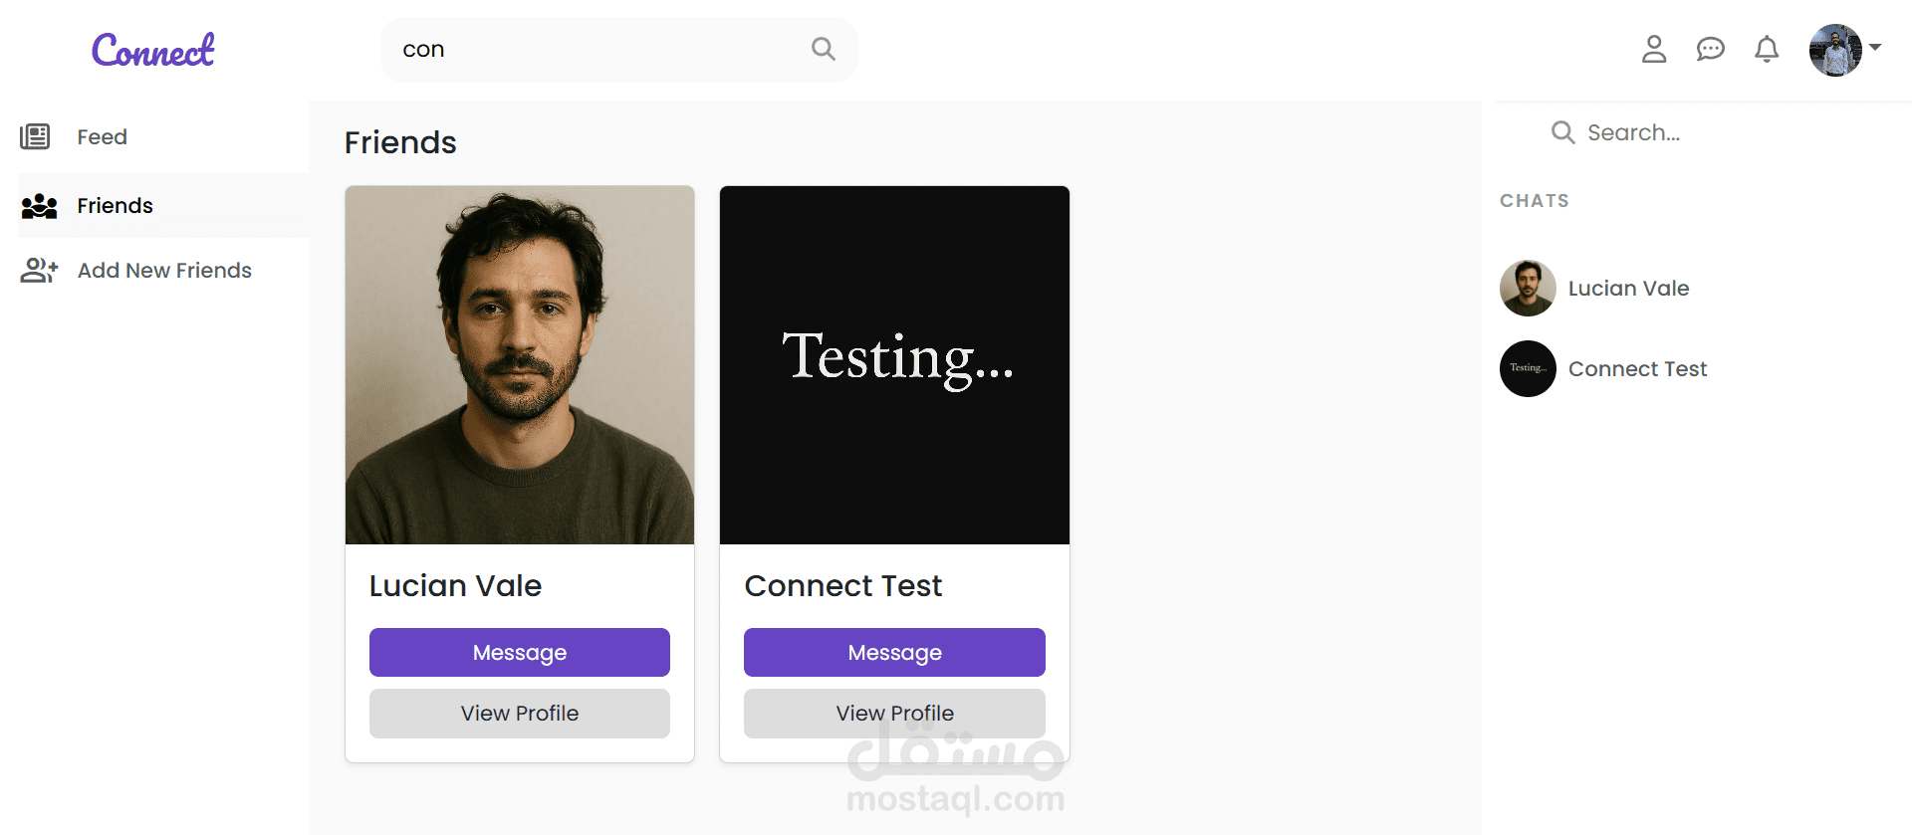Image resolution: width=1912 pixels, height=835 pixels.
Task: Click the Connect logo
Action: pyautogui.click(x=152, y=50)
